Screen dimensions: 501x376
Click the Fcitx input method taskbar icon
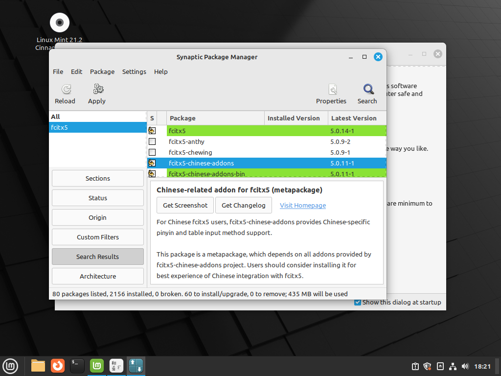tap(116, 366)
